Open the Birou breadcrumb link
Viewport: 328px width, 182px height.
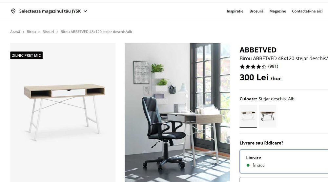31,32
